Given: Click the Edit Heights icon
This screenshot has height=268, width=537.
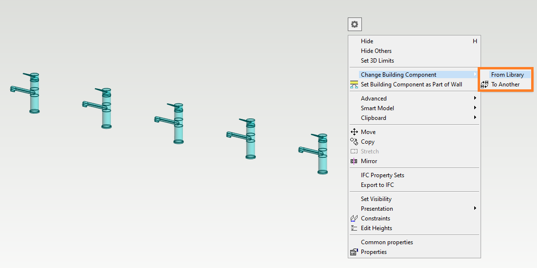Looking at the screenshot, I should tap(354, 228).
